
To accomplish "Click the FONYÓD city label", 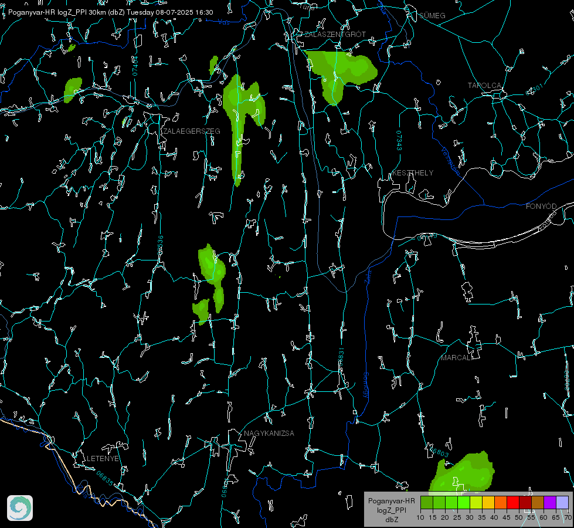I will click(541, 207).
